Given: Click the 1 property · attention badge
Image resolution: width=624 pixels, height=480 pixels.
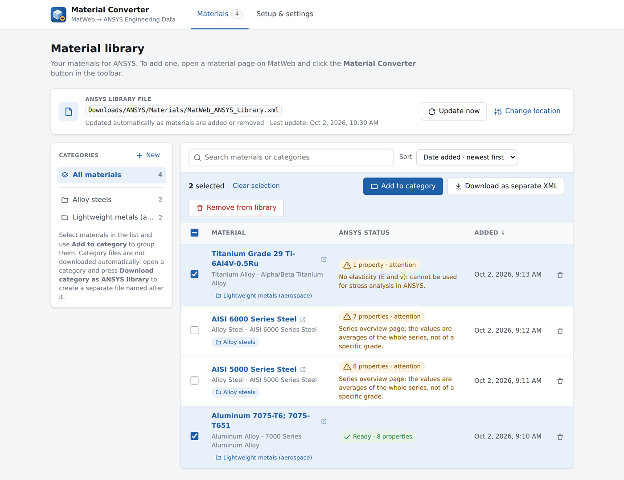Looking at the screenshot, I should [x=380, y=265].
